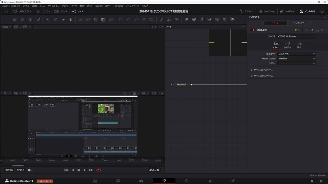The image size is (328, 184).
Task: Add the pEmitter particle tool
Action: click(x=161, y=20)
